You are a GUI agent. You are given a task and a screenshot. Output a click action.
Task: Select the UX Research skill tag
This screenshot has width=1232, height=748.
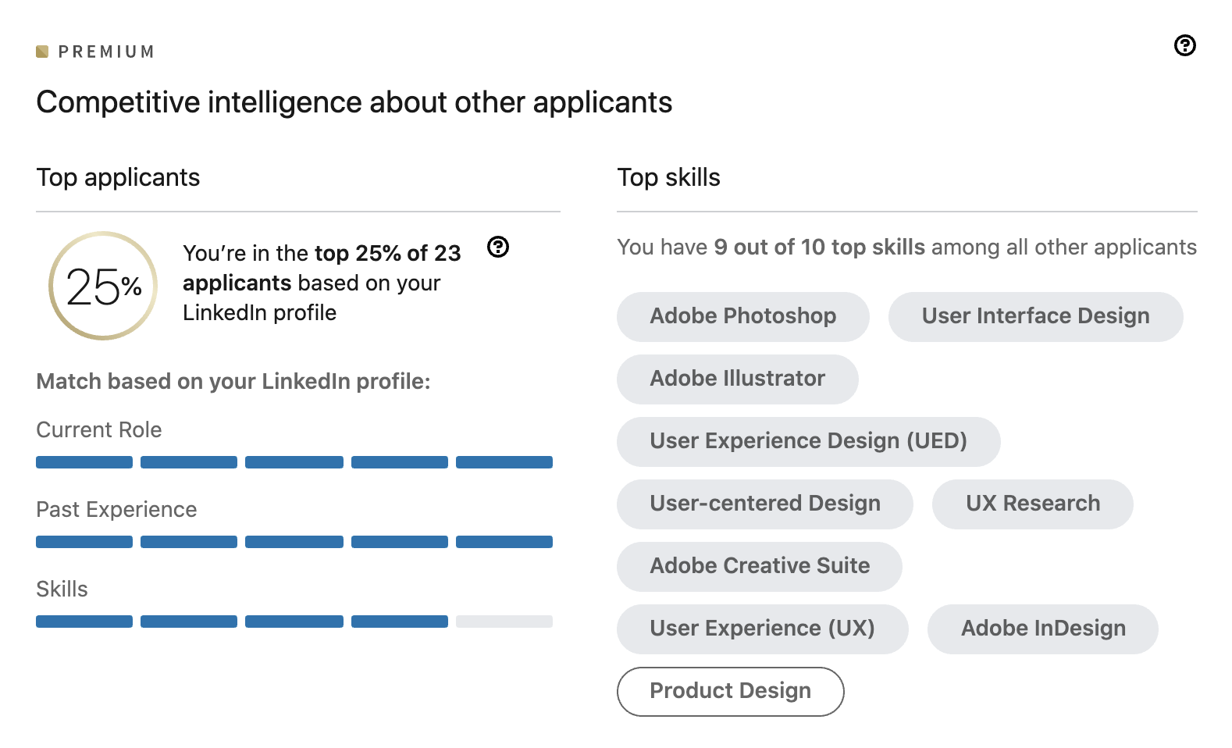coord(1032,504)
